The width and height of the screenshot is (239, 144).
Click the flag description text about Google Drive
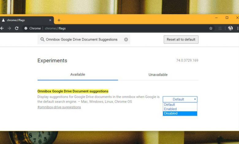pyautogui.click(x=98, y=99)
